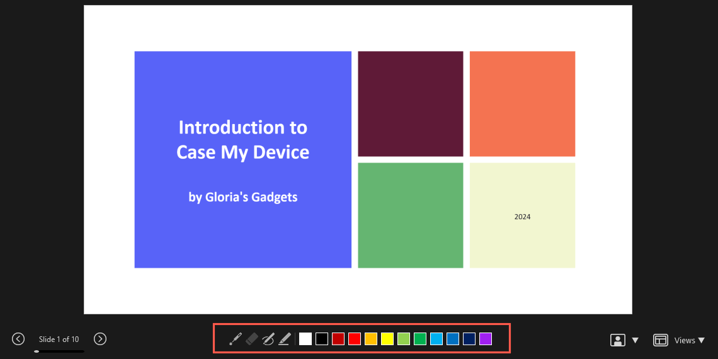
Task: Click the orange square on slide
Action: coord(523,103)
